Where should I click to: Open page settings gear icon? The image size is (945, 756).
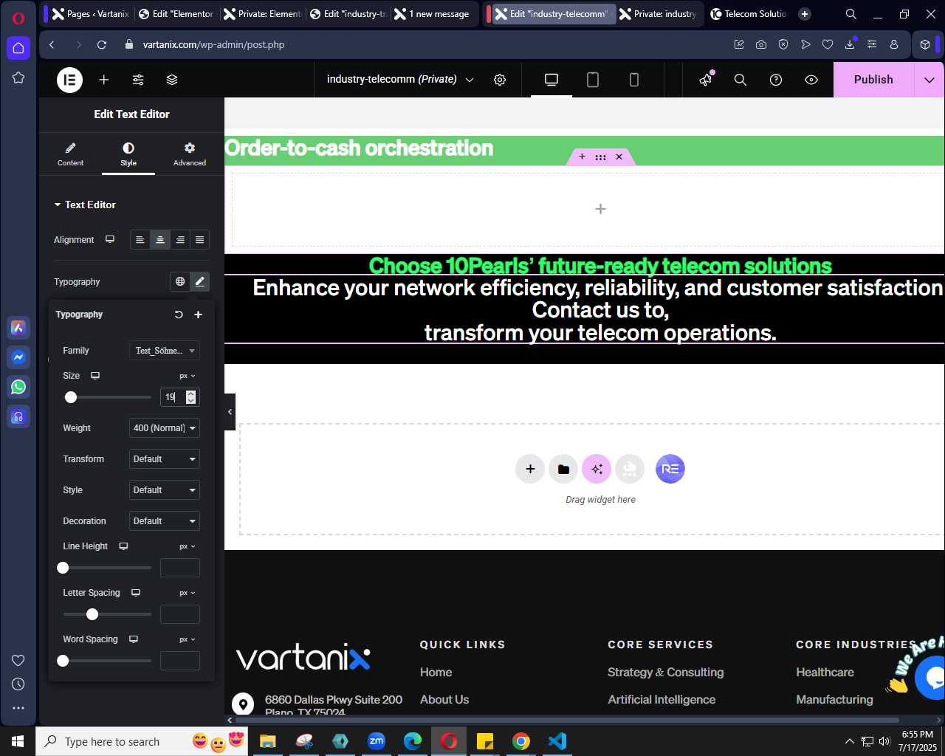coord(500,80)
